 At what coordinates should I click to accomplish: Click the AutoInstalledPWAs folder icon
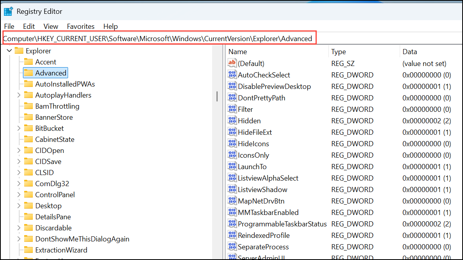[28, 84]
